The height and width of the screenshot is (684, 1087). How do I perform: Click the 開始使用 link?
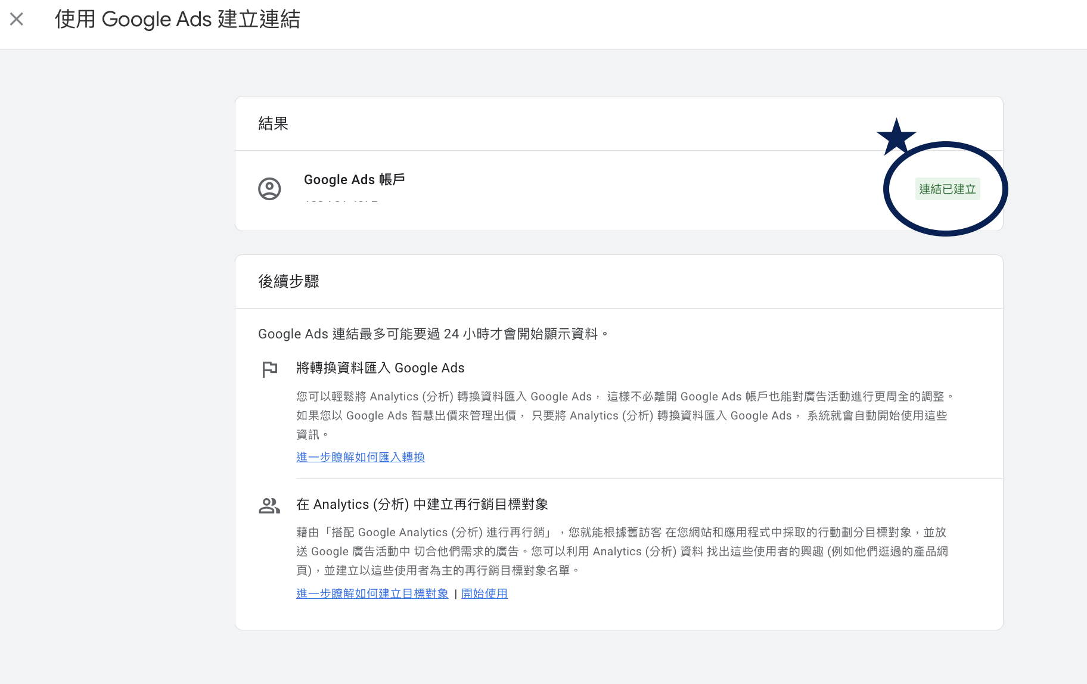(x=485, y=593)
